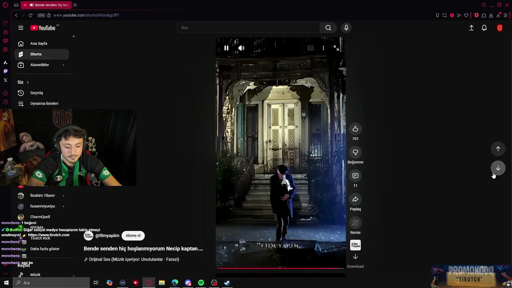
Task: Open Spotify from the taskbar
Action: pos(201,283)
